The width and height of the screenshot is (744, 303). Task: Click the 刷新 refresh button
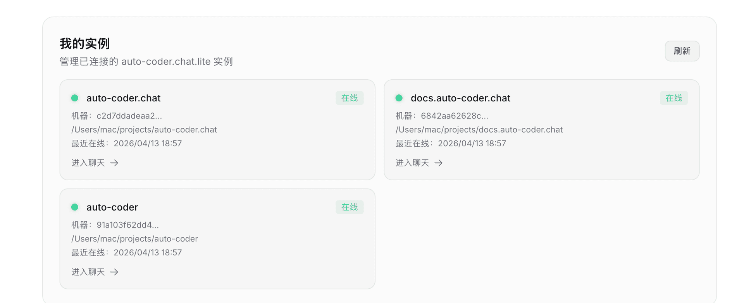[682, 51]
